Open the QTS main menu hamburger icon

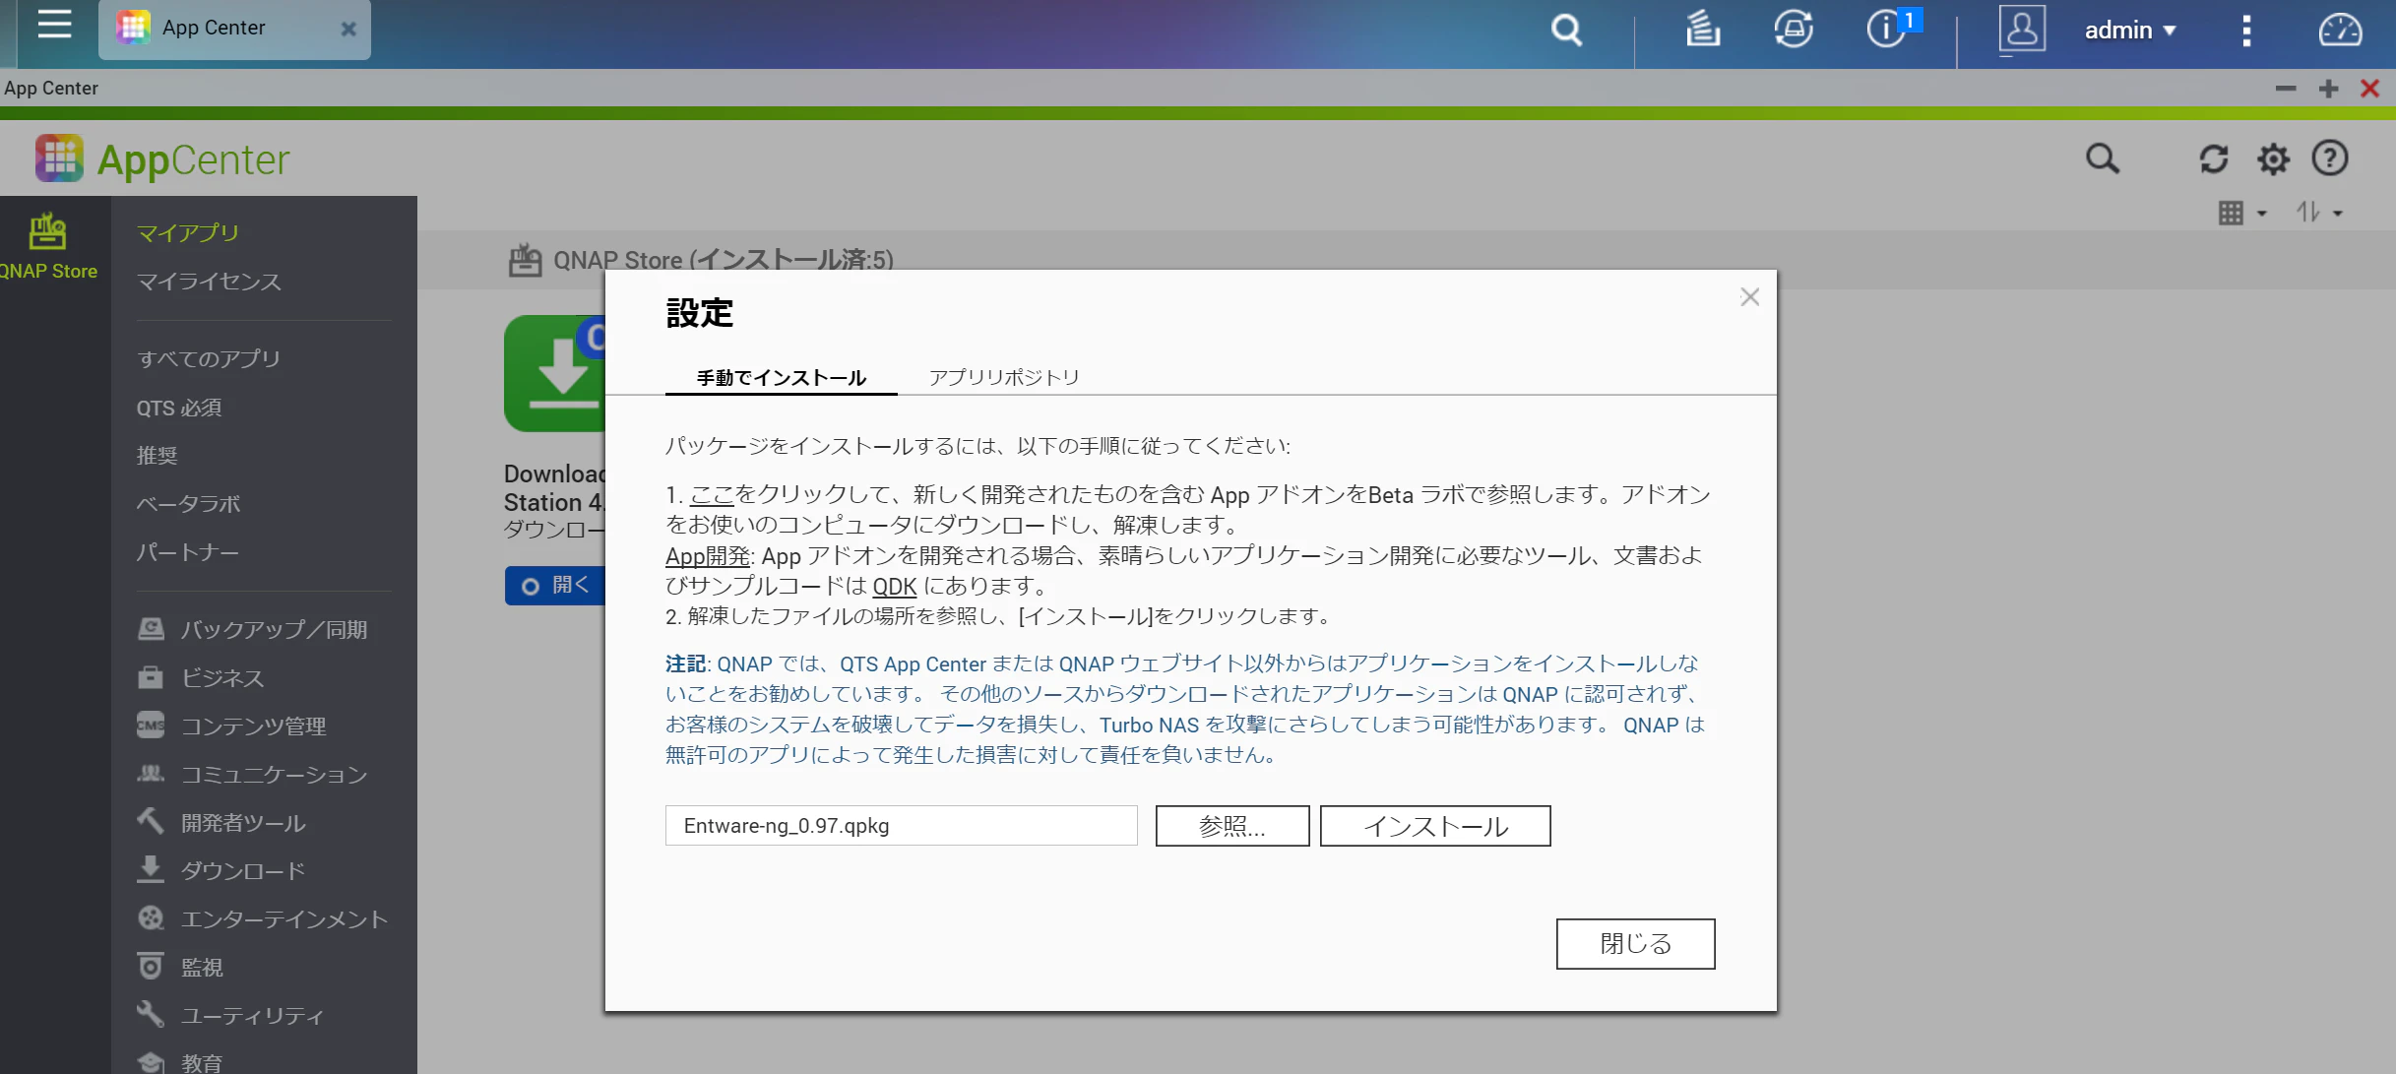pos(54,26)
